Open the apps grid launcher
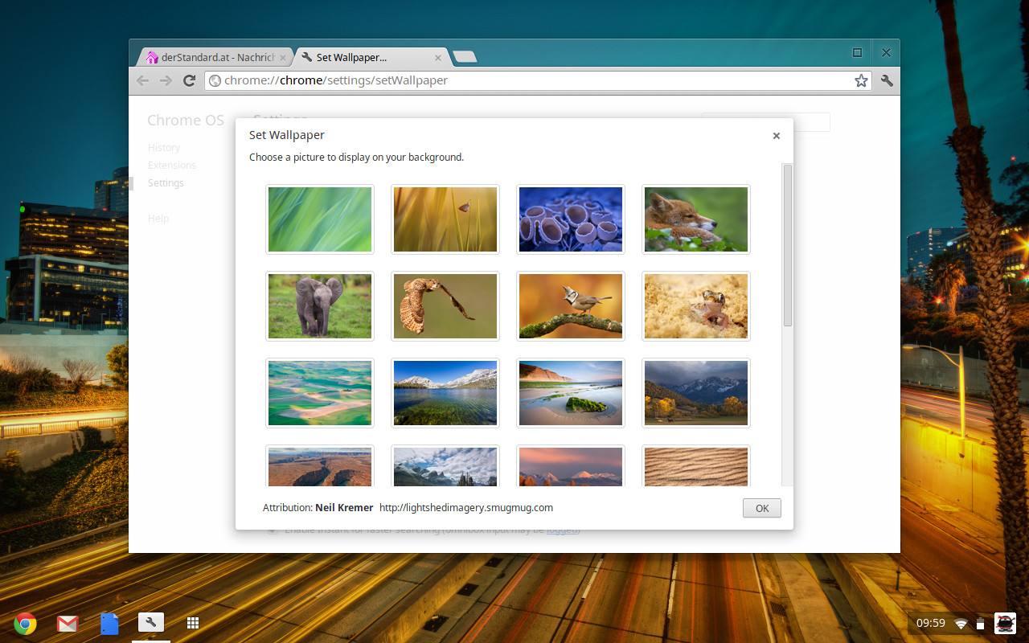 (193, 623)
